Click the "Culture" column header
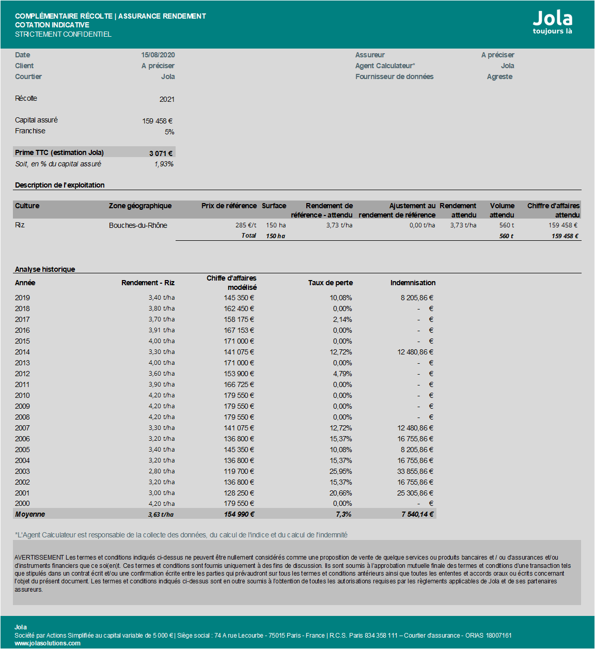The height and width of the screenshot is (649, 595). [x=27, y=206]
